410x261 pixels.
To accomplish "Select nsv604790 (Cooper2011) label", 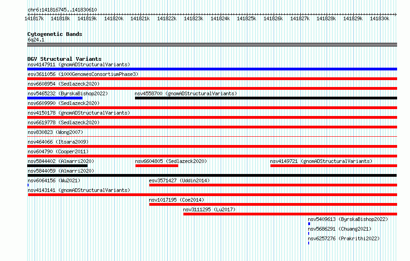I will [x=58, y=151].
